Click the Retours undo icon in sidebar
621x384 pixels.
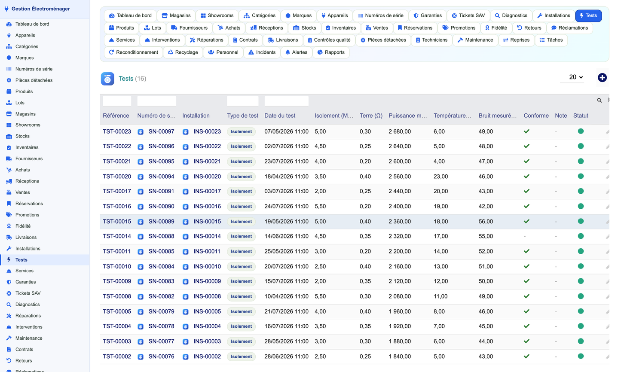pyautogui.click(x=9, y=361)
